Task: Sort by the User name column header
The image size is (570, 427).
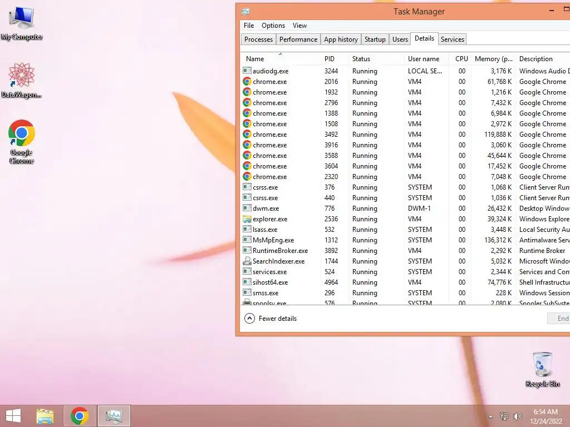Action: (x=426, y=59)
